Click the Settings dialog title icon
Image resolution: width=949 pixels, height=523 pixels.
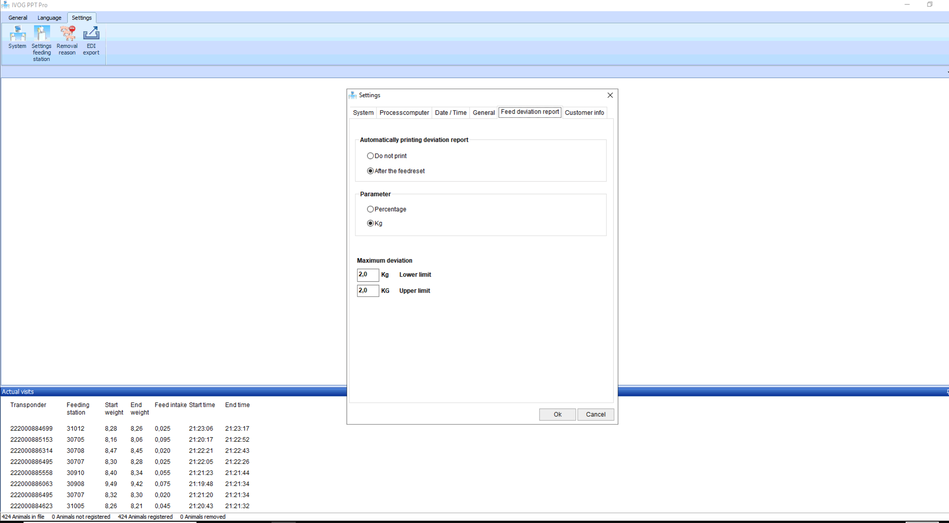(x=352, y=95)
